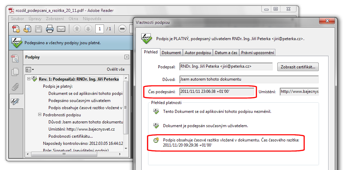Screen dimensions: 348x170
Task: Click check icon beside 'Tento Dokument se' line
Action: [x=156, y=112]
